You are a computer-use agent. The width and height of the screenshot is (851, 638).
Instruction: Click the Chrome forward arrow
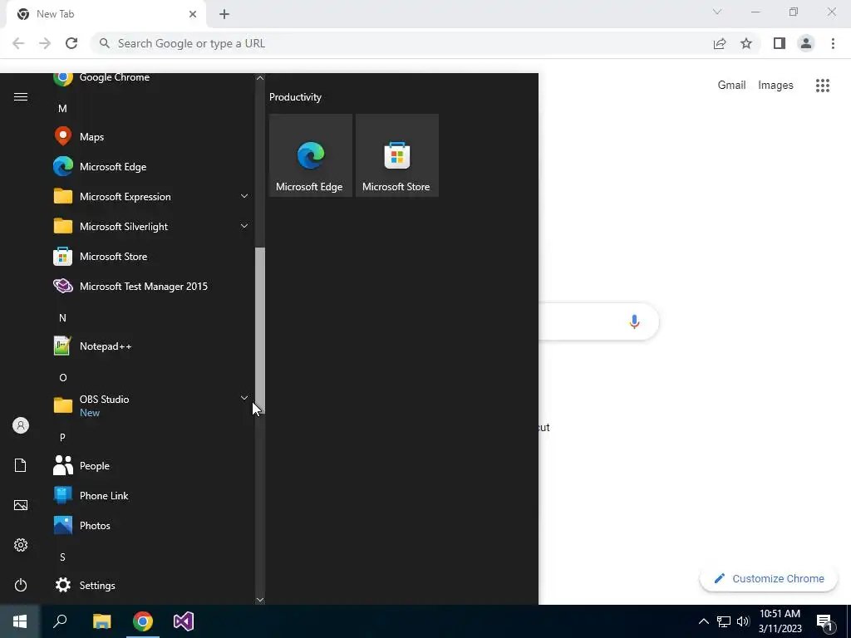point(45,43)
